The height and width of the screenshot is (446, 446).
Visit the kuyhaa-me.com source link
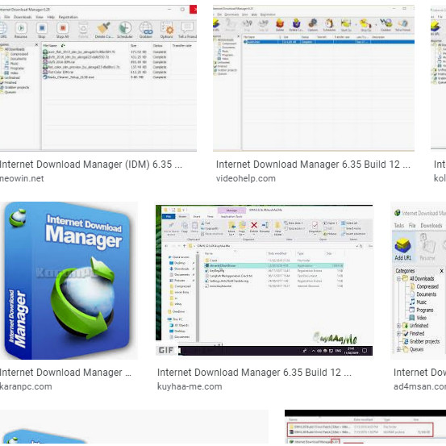190,386
